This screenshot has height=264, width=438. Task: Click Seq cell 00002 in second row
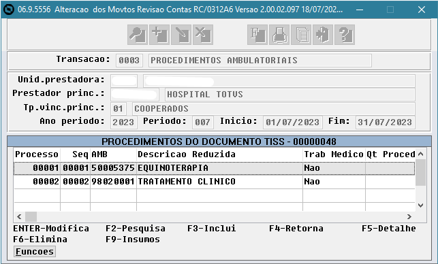pos(76,182)
